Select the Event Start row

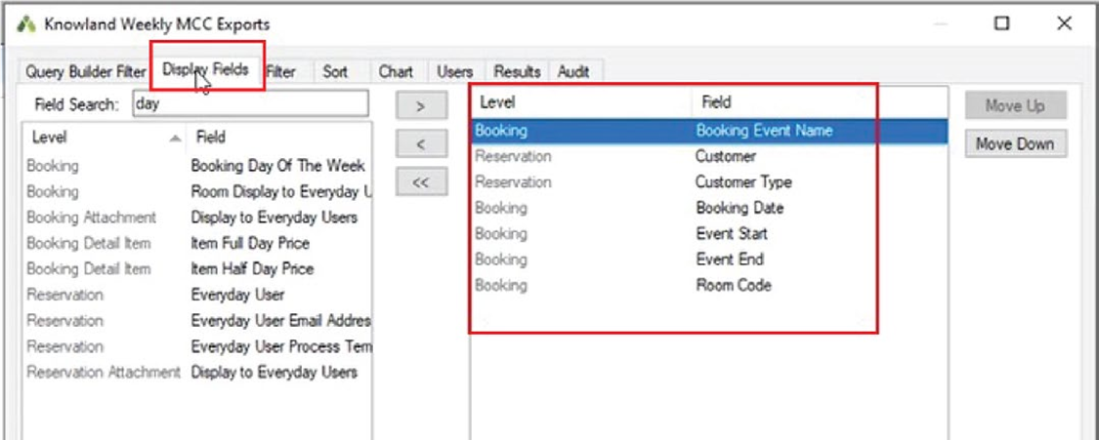(709, 233)
